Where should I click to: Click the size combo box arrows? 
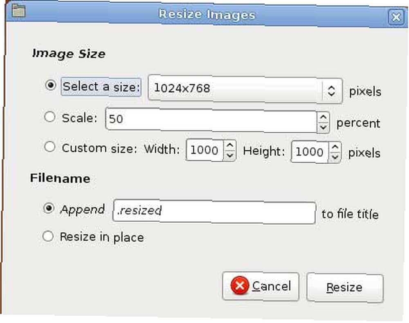coord(332,91)
